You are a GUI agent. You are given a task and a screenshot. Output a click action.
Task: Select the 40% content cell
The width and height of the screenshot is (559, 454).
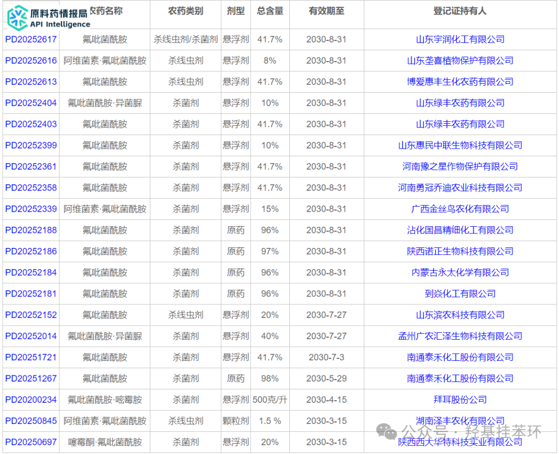[270, 336]
